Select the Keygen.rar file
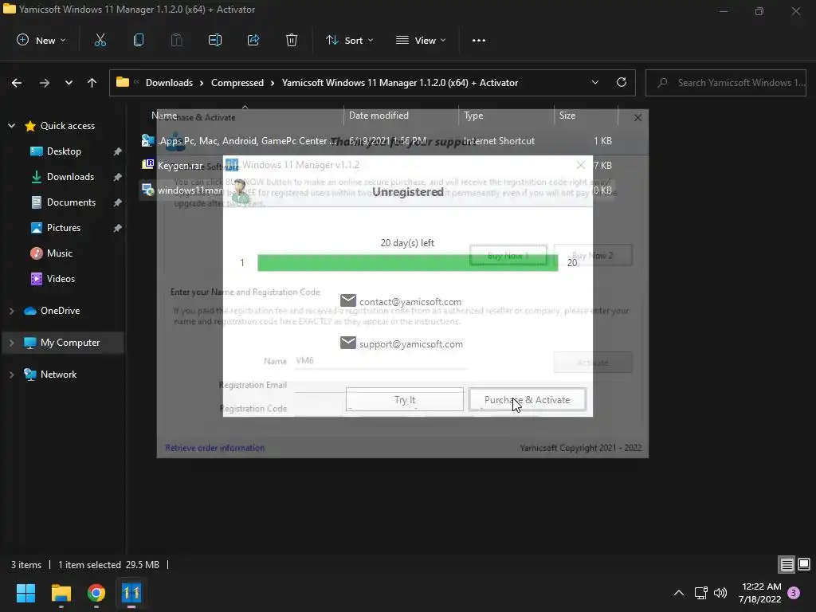The height and width of the screenshot is (612, 816). point(180,166)
